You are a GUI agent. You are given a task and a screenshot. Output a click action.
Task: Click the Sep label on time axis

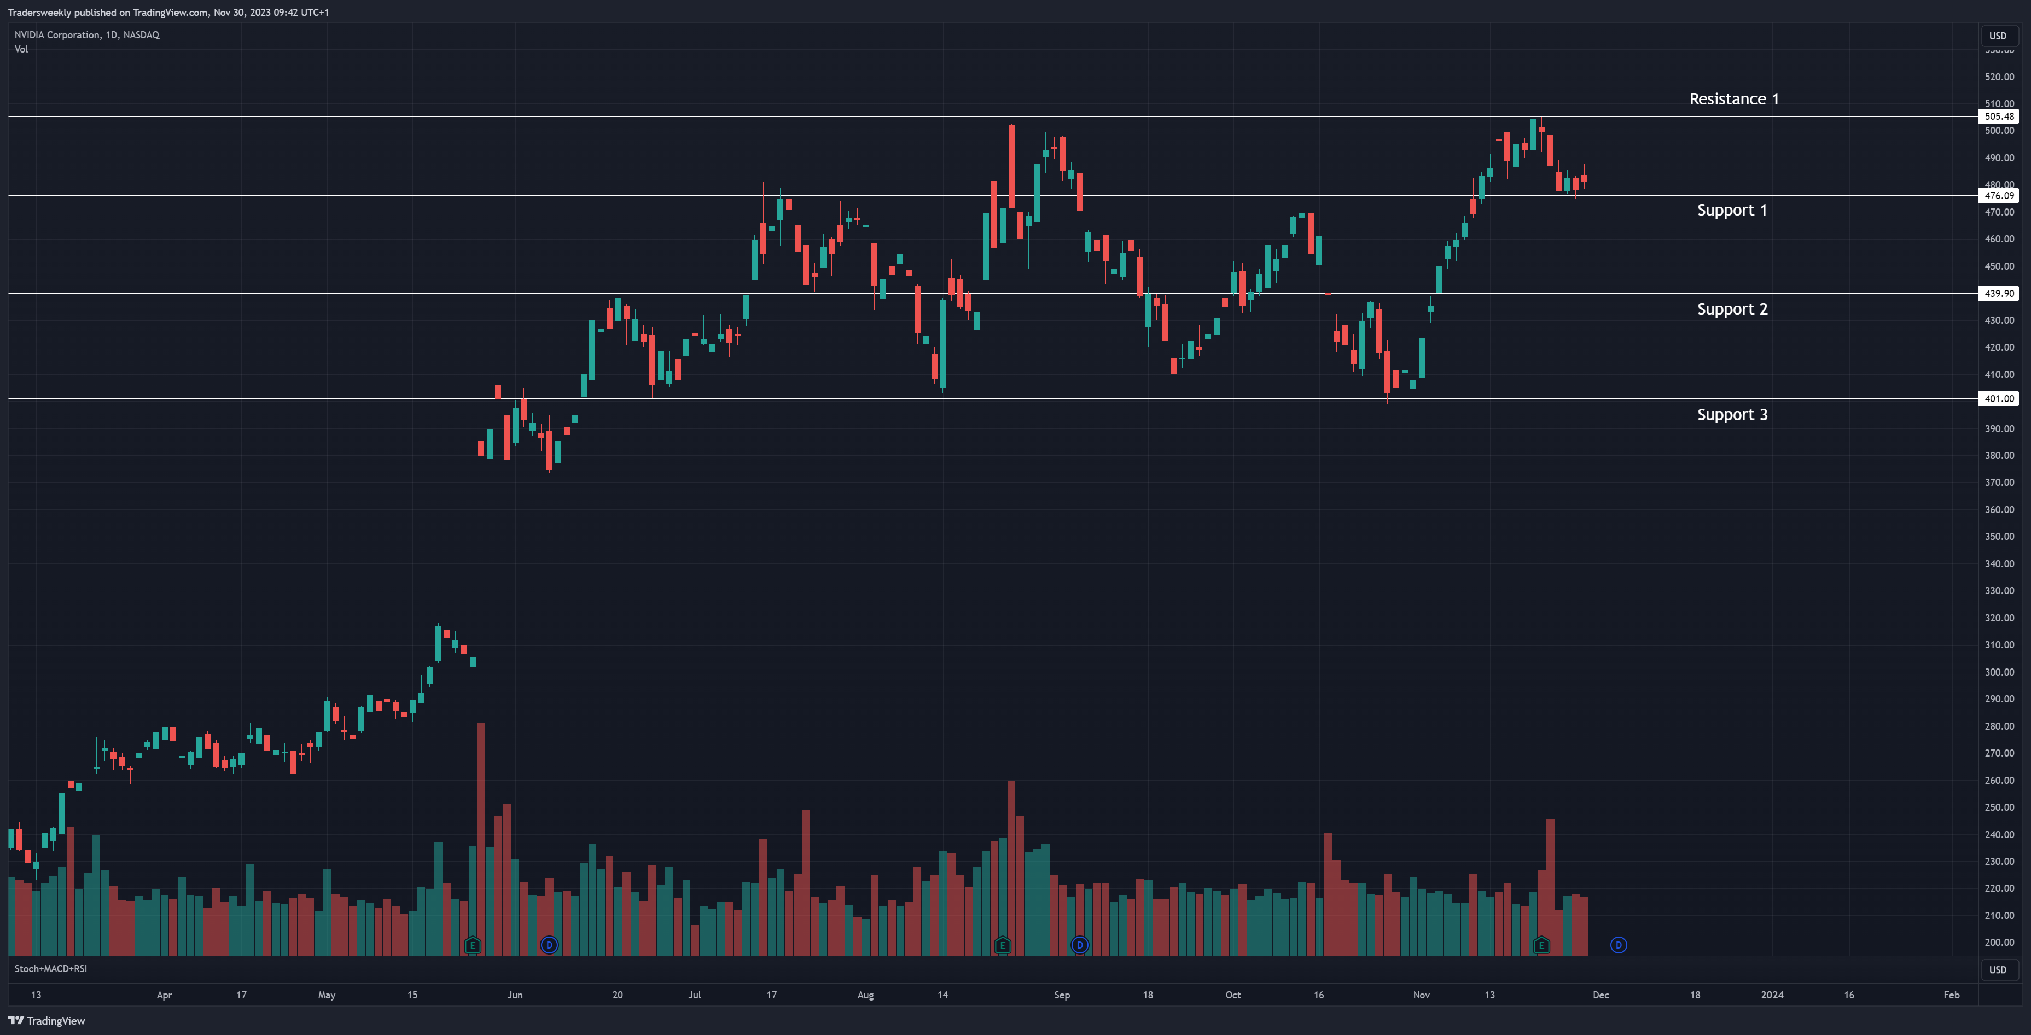1062,995
